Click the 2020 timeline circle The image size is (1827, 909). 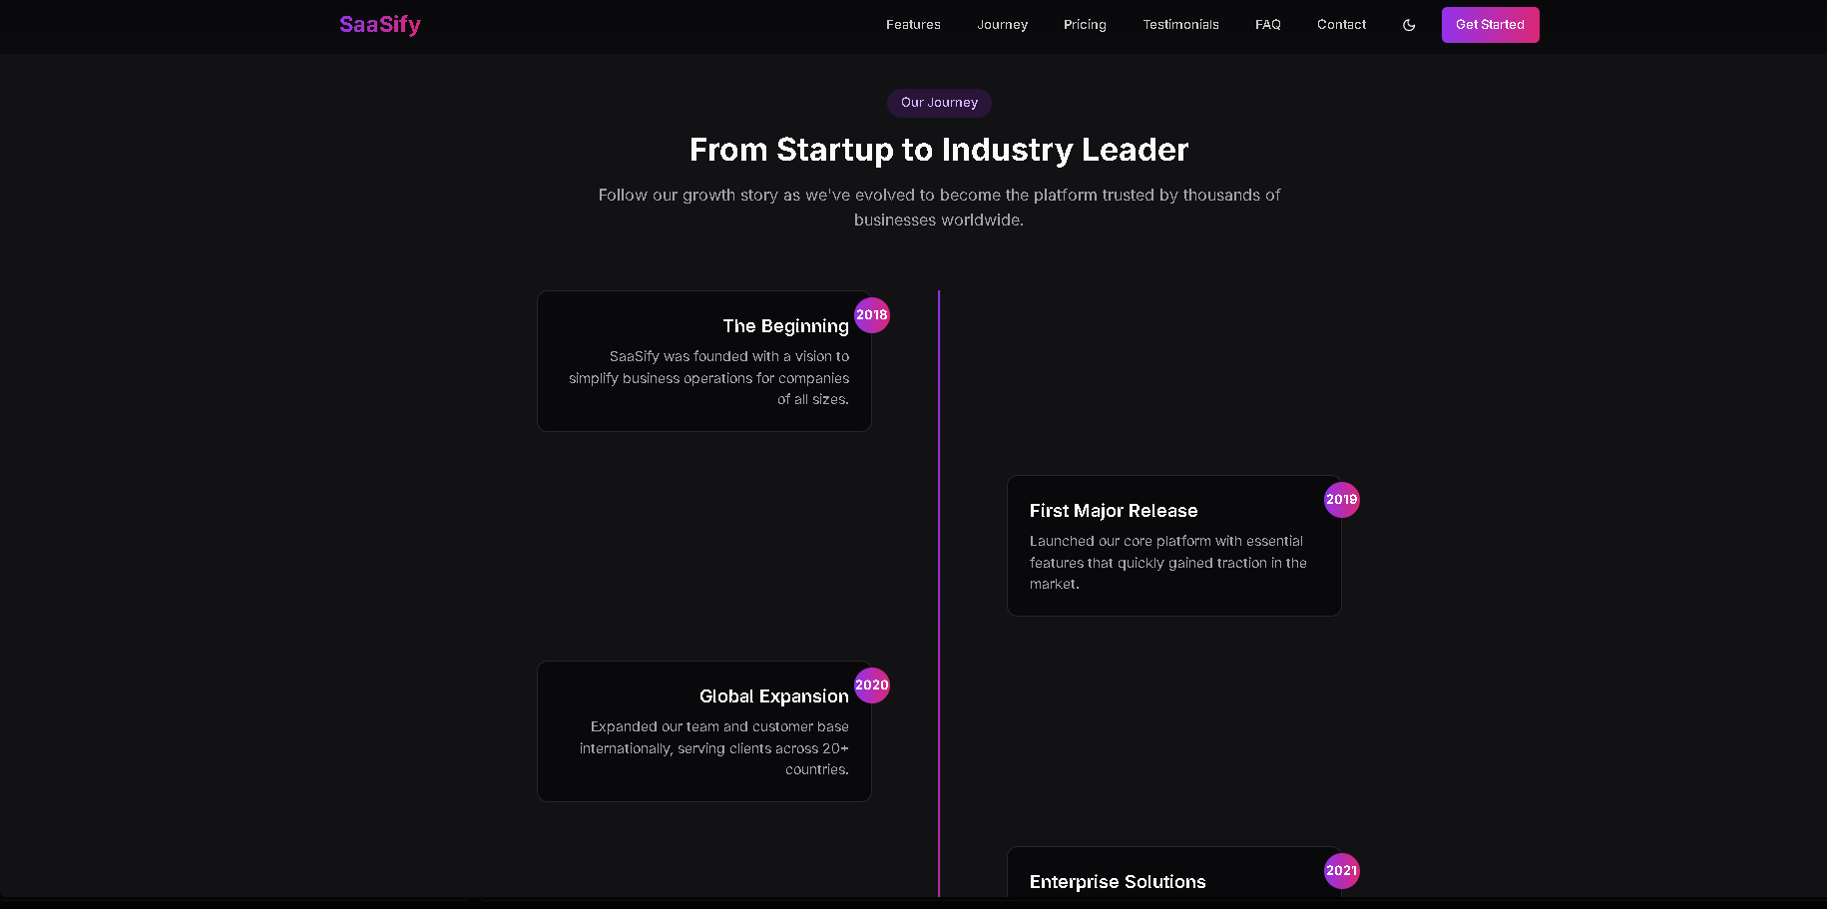(x=872, y=685)
